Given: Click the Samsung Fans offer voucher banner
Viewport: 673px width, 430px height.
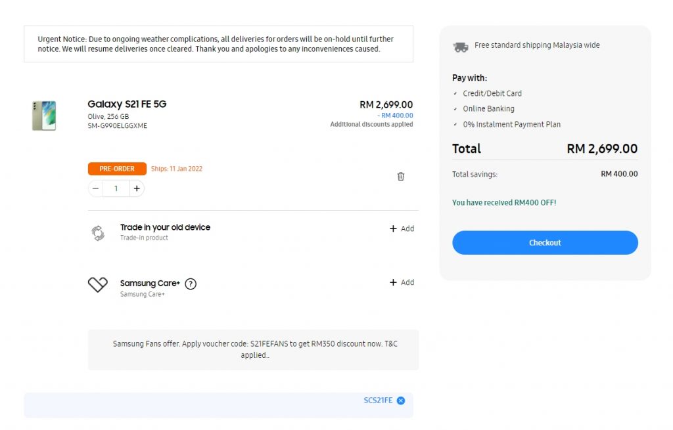Looking at the screenshot, I should pos(253,349).
